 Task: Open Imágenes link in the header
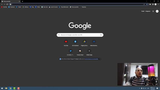[x=148, y=11]
